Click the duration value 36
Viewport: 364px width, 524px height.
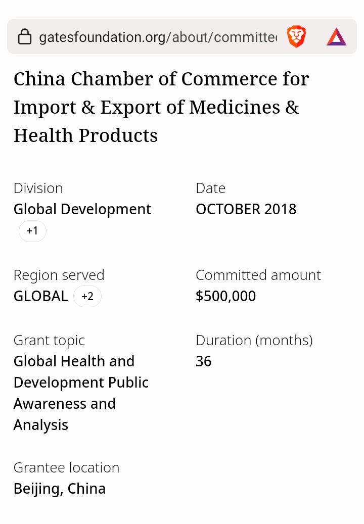(203, 361)
